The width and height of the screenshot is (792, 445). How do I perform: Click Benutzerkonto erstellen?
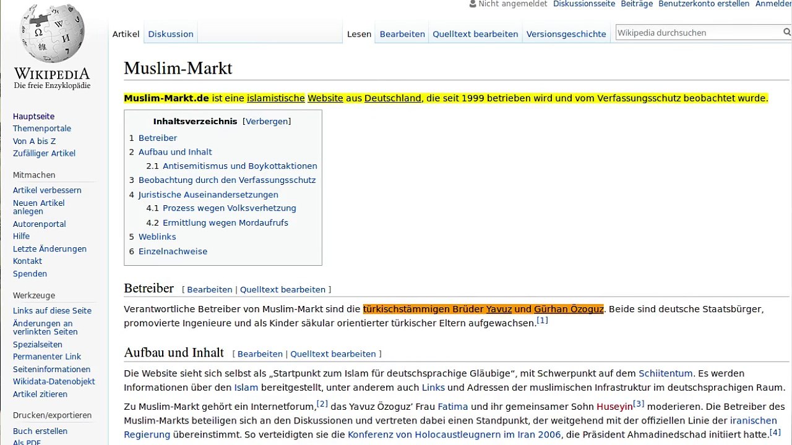coord(704,4)
